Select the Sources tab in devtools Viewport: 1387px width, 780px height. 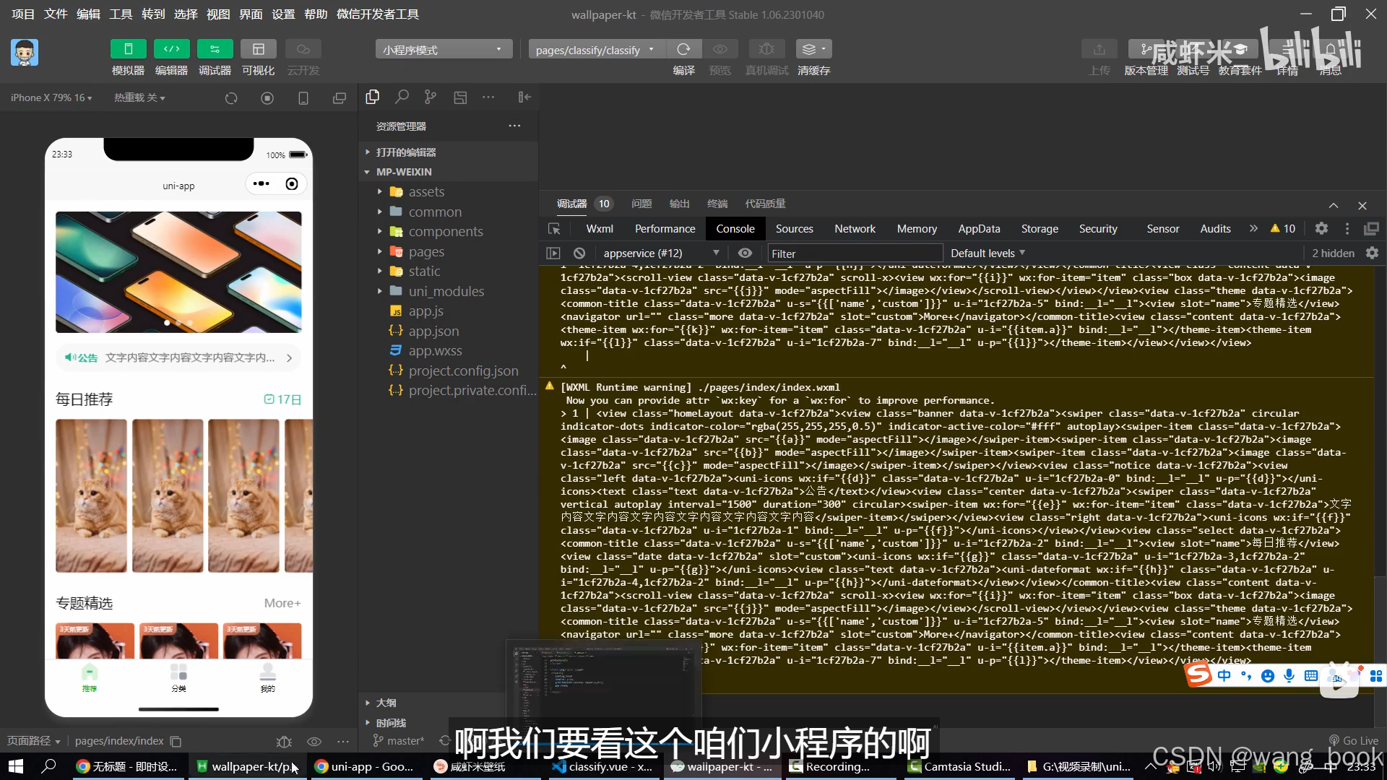click(793, 227)
